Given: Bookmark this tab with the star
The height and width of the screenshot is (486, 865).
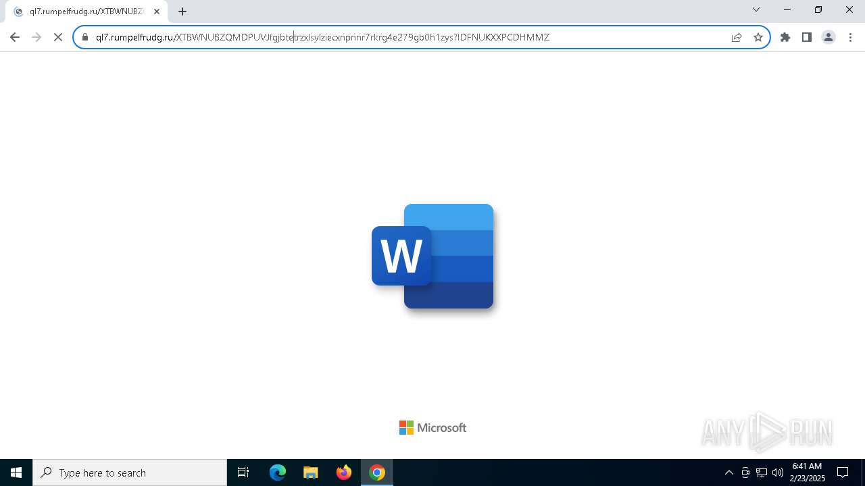Looking at the screenshot, I should tap(758, 37).
